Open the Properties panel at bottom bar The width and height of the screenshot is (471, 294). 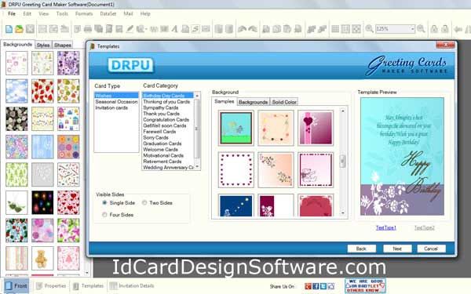[x=51, y=286]
